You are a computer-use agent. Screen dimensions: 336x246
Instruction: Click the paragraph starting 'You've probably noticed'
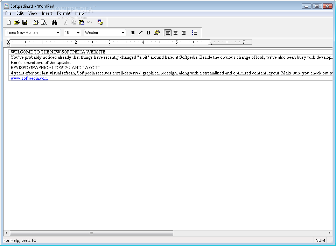(x=171, y=57)
